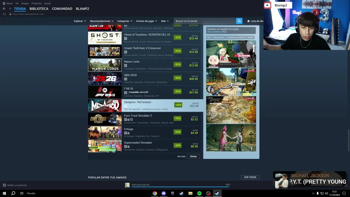Open Discord from the taskbar
Screen dimensions: 350x197
164,193
